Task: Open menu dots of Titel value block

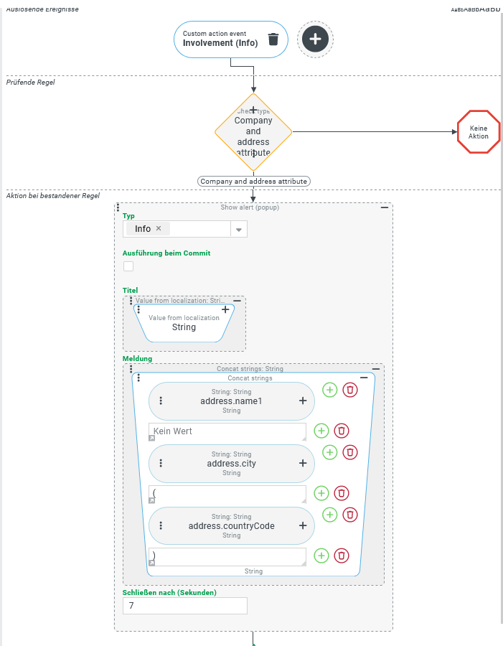Action: (131, 301)
